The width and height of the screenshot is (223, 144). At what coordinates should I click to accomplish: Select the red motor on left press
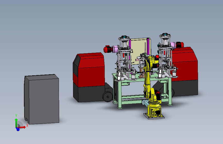tap(108, 49)
